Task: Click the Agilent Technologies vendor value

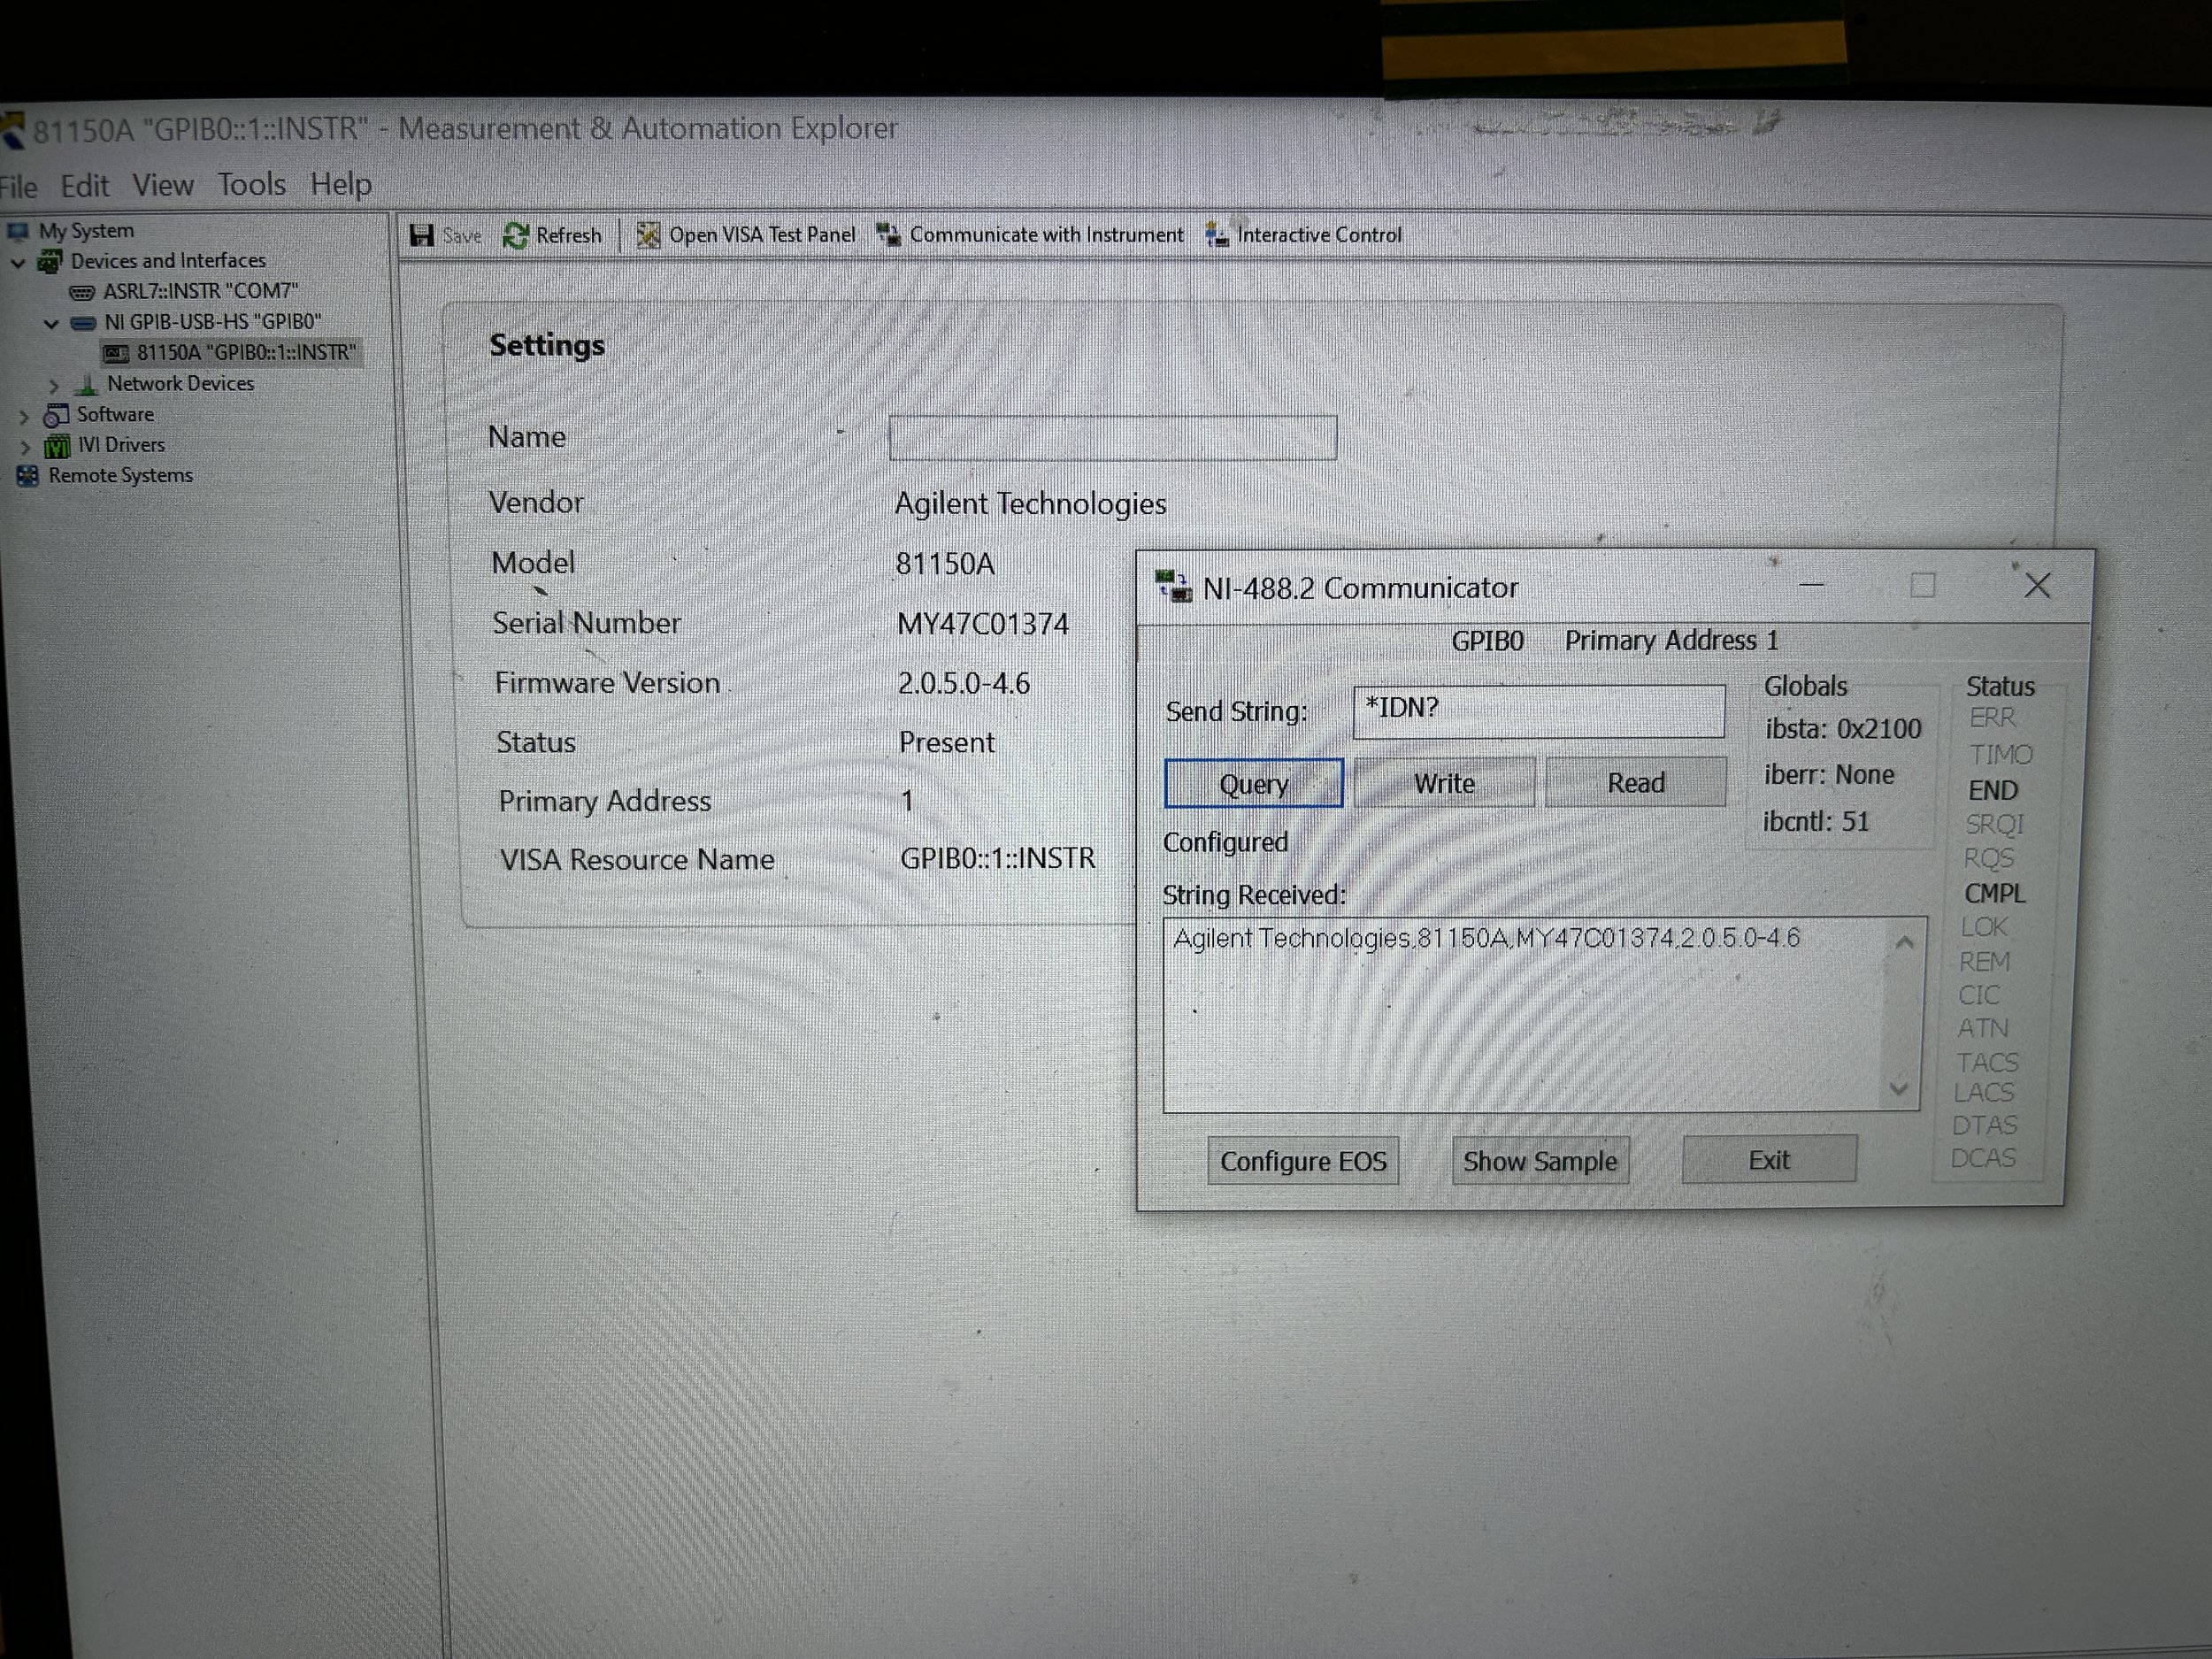Action: (1030, 503)
